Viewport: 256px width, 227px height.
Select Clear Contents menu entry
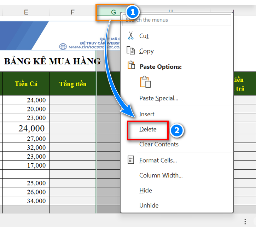click(x=159, y=144)
